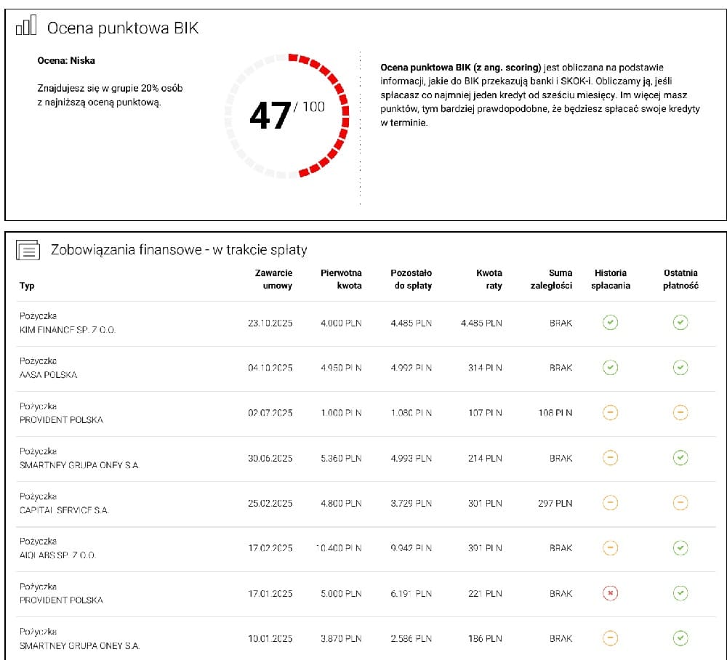Screen dimensions: 727x660
Task: Select the CAPITAL SERVICE S.A. lender name
Action: tap(64, 510)
